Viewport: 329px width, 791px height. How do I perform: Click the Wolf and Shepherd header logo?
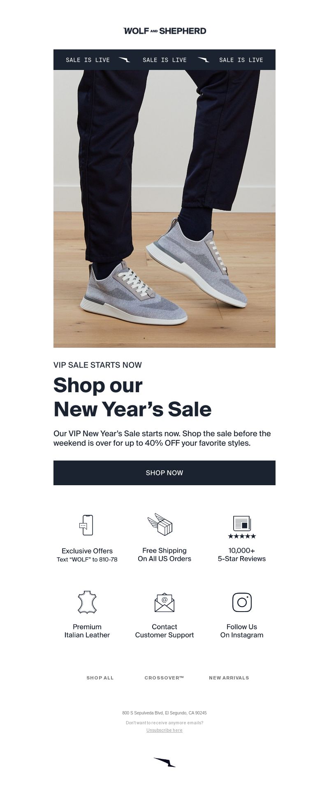click(x=164, y=31)
